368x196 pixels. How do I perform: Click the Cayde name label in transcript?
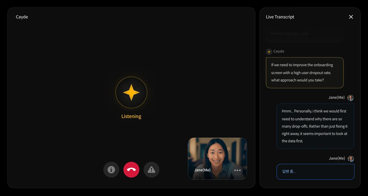279,51
